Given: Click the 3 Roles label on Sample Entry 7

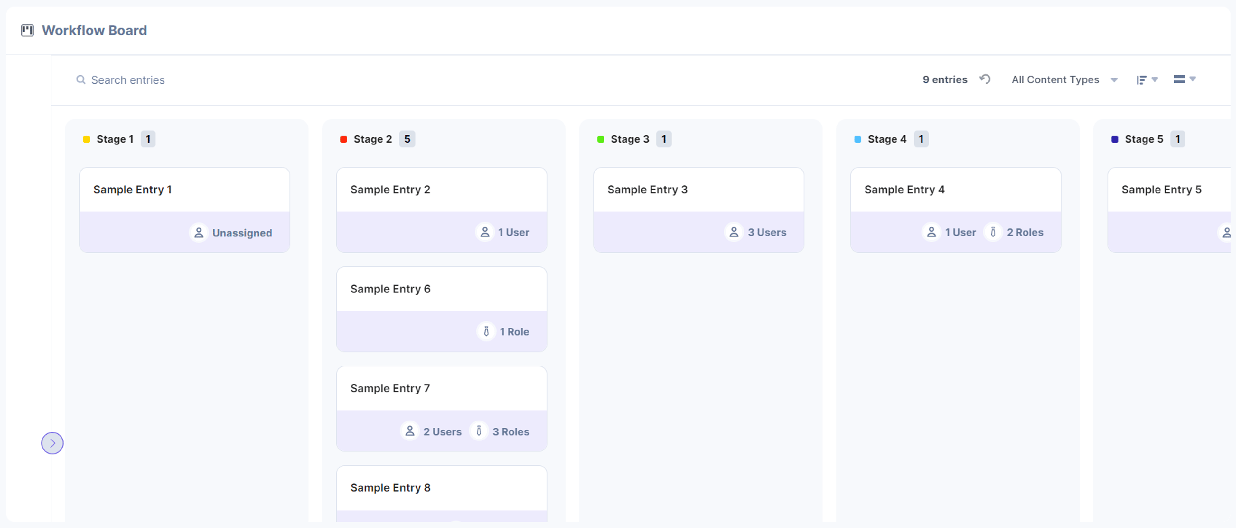Looking at the screenshot, I should [x=510, y=431].
